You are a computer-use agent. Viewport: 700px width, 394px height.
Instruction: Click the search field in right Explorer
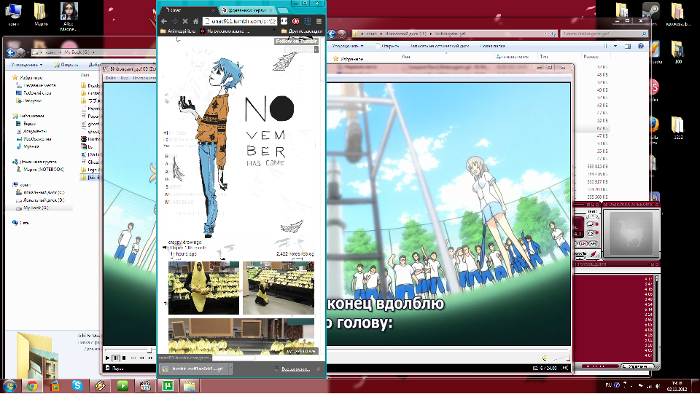(604, 34)
